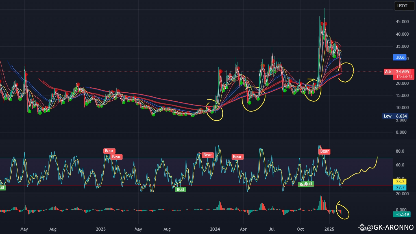This screenshot has width=416, height=234.
Task: Click the 45.000 price scale label
Action: [x=402, y=21]
